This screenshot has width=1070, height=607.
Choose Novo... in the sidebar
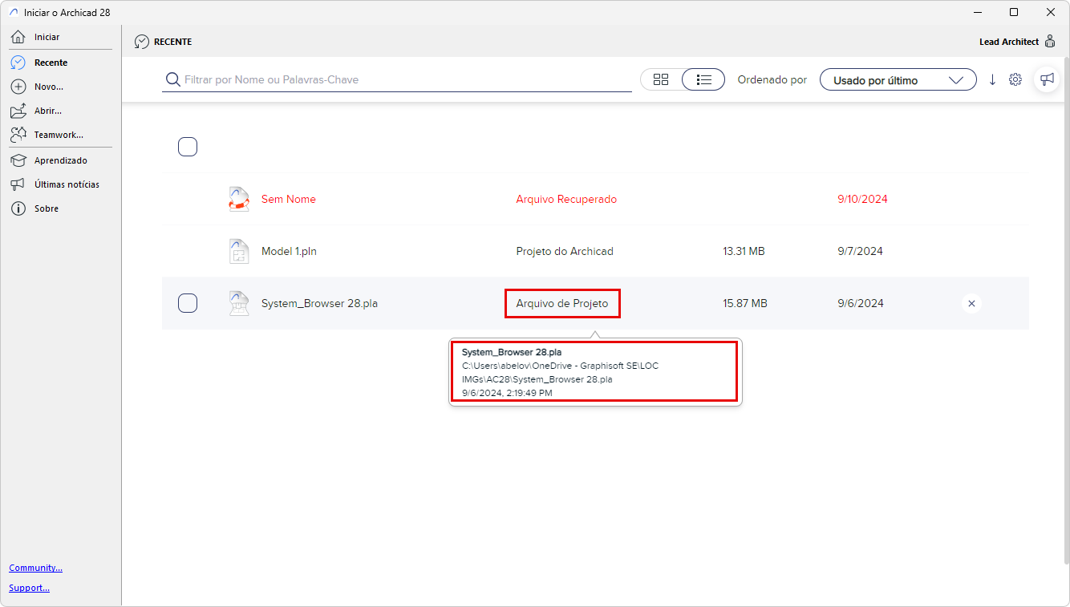pos(48,87)
